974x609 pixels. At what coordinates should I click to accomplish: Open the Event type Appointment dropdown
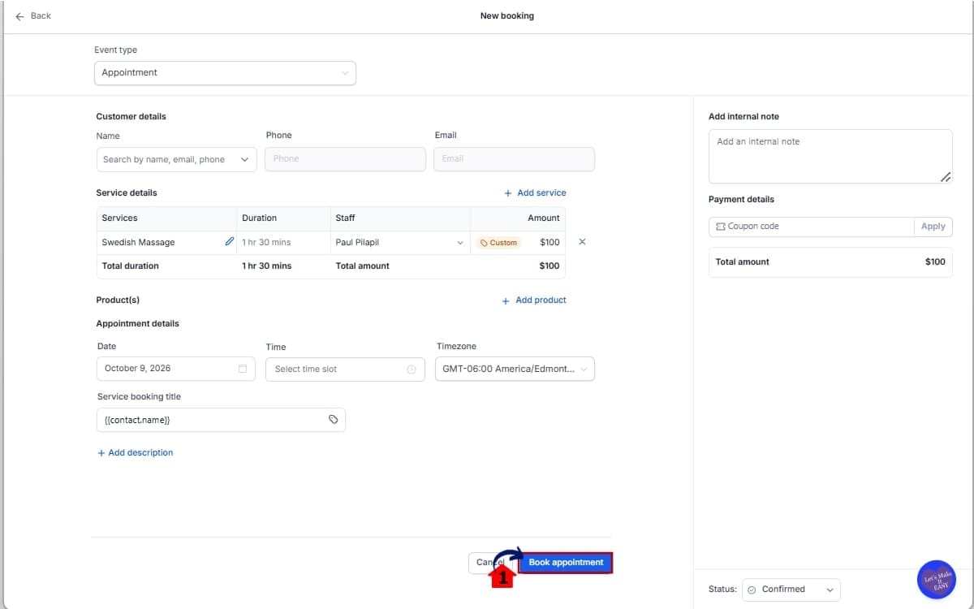click(225, 73)
